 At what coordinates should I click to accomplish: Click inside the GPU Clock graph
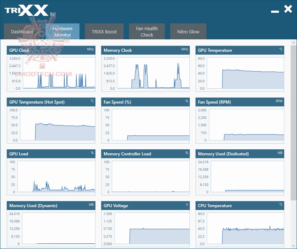[59, 73]
